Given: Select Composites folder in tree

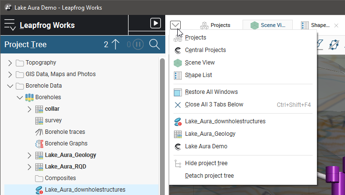Looking at the screenshot, I should [57, 178].
